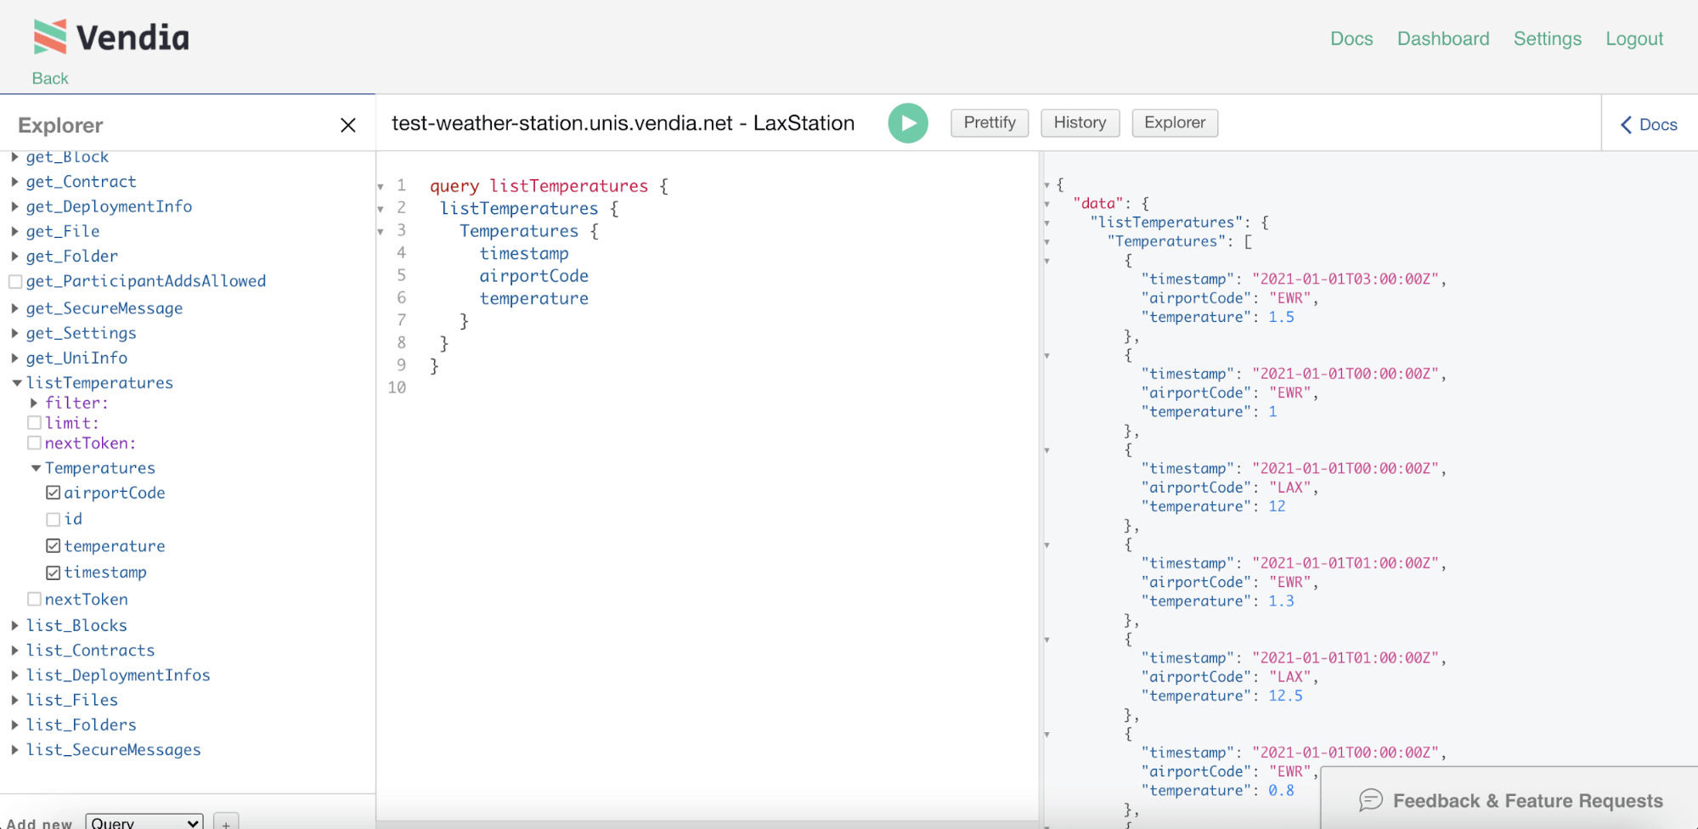Image resolution: width=1698 pixels, height=829 pixels.
Task: Go to Dashboard in top navigation
Action: [x=1443, y=39]
